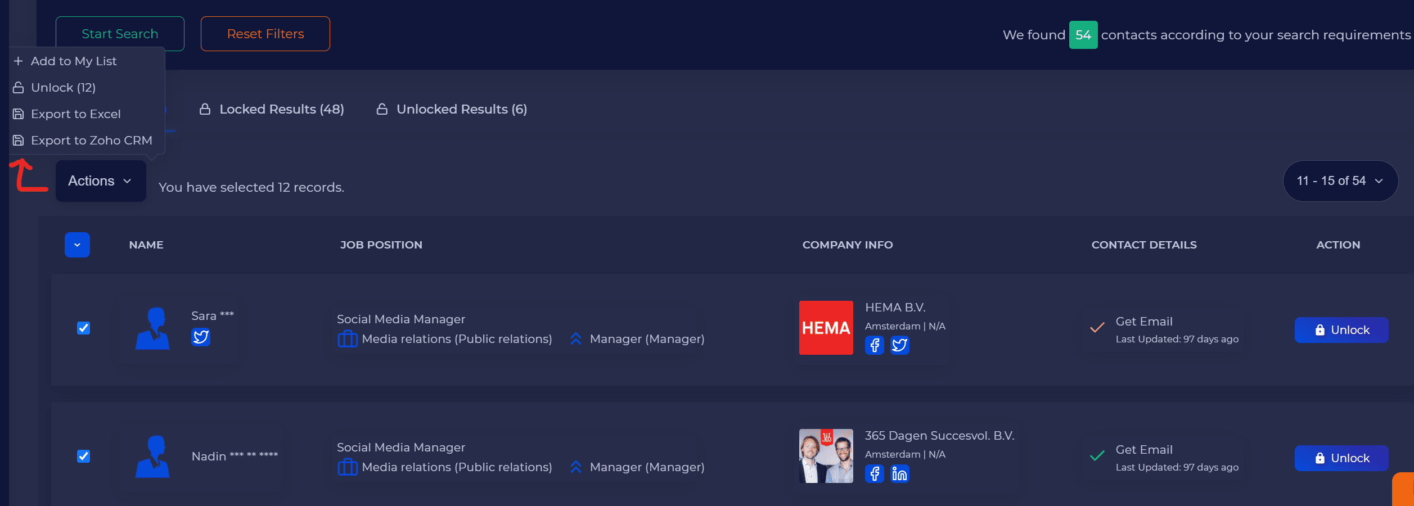Select Export to Zoho CRM option
1414x506 pixels.
(x=91, y=141)
